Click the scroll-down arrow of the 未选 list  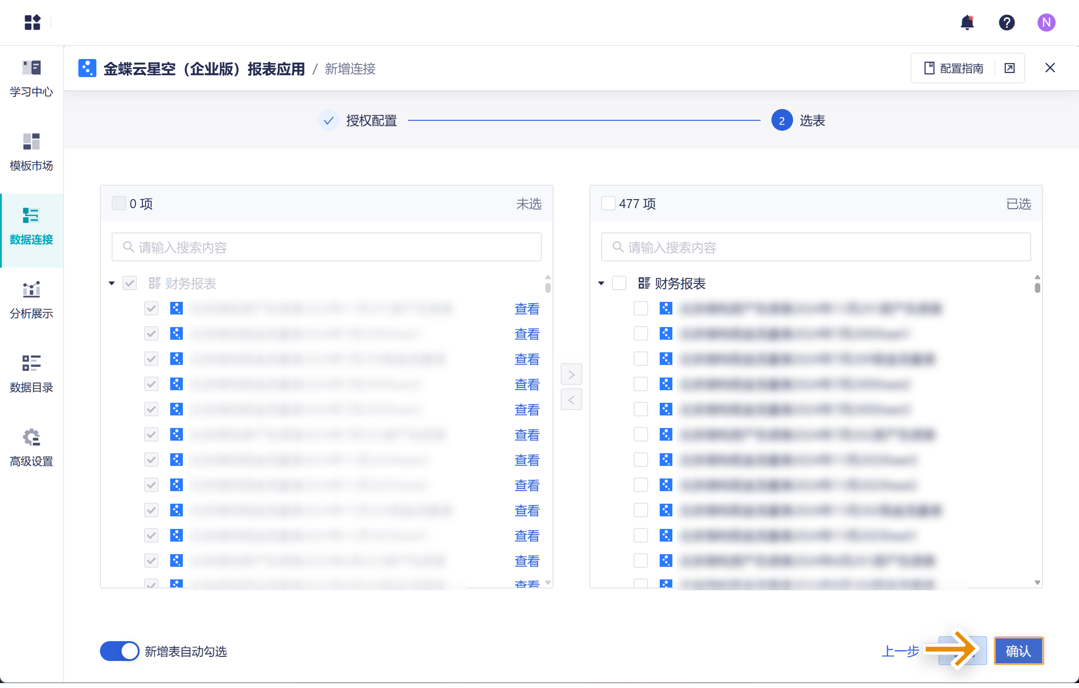point(548,583)
